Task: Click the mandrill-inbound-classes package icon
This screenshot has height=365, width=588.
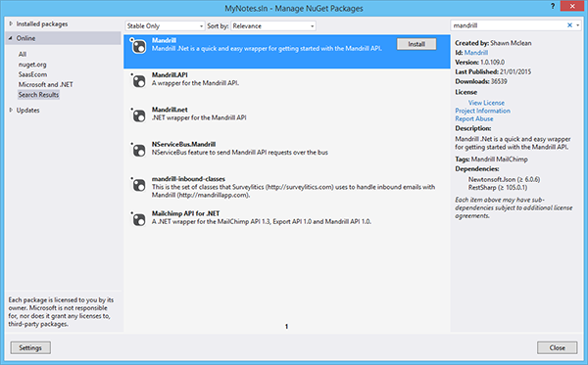Action: coord(138,185)
